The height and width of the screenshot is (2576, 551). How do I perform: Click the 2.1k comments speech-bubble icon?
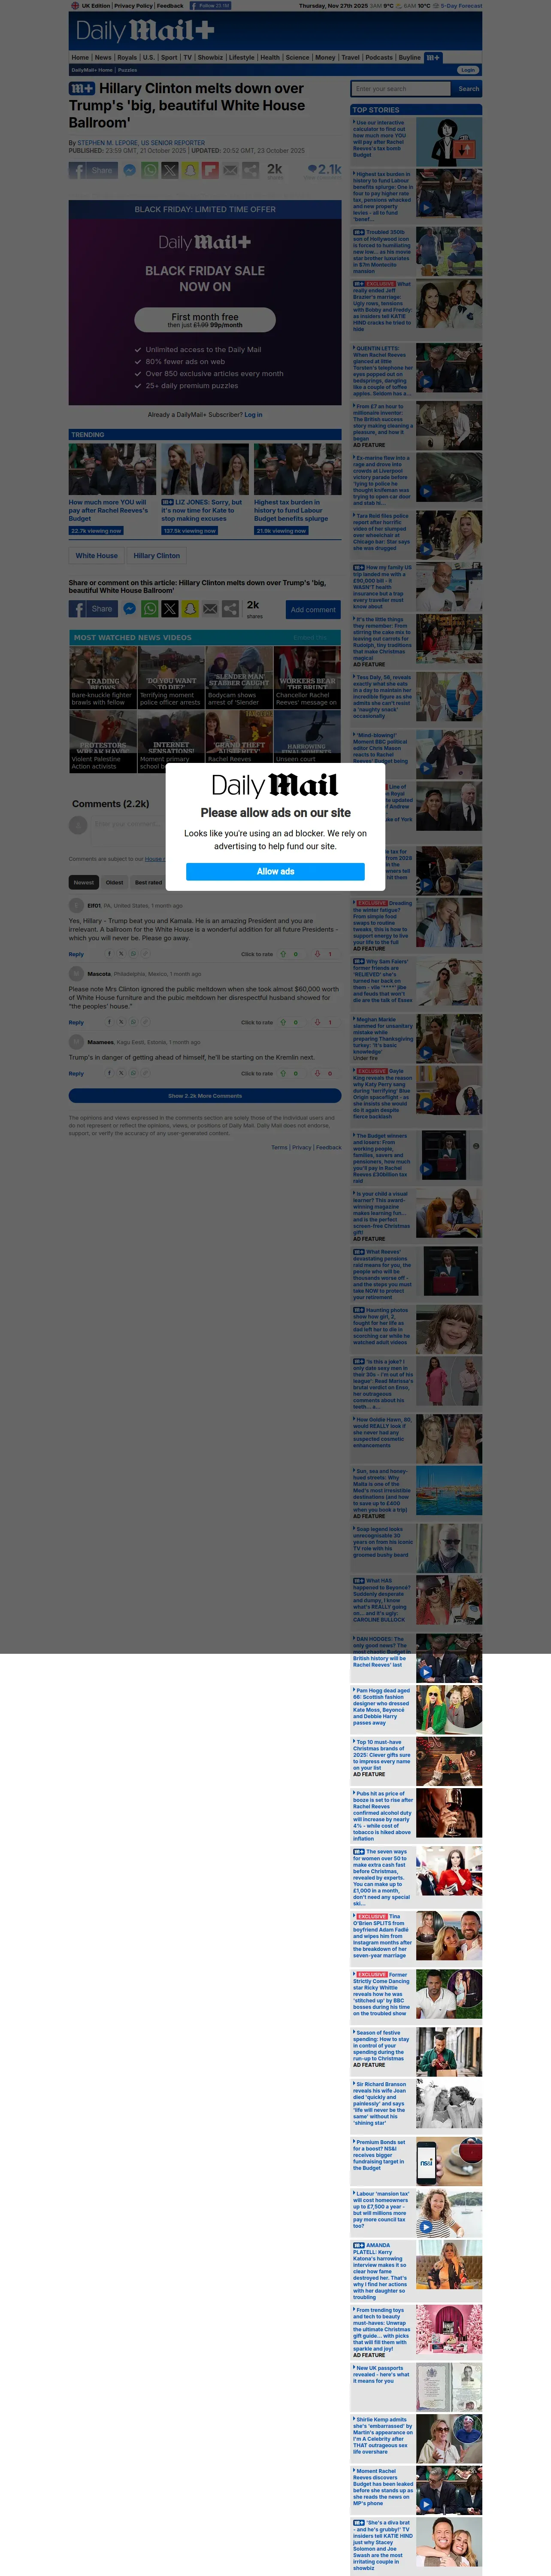312,169
